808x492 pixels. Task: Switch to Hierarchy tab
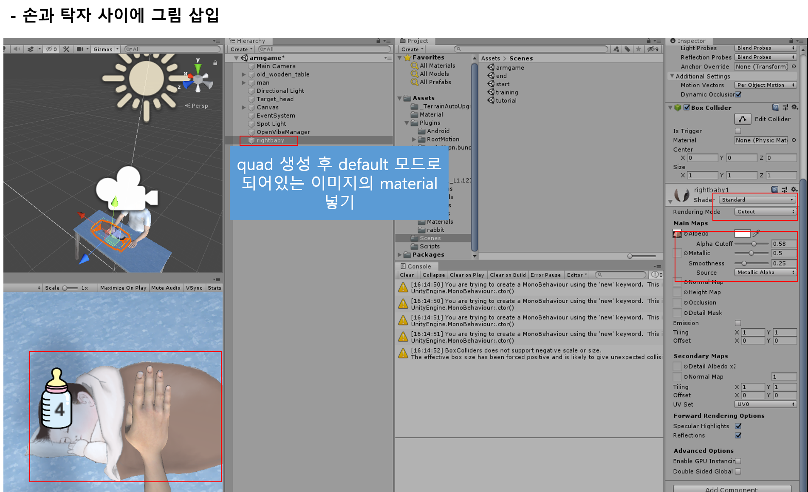pyautogui.click(x=249, y=41)
